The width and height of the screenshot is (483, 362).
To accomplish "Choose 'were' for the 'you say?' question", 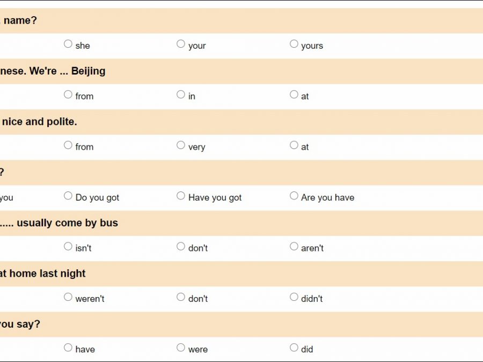I will pyautogui.click(x=181, y=348).
